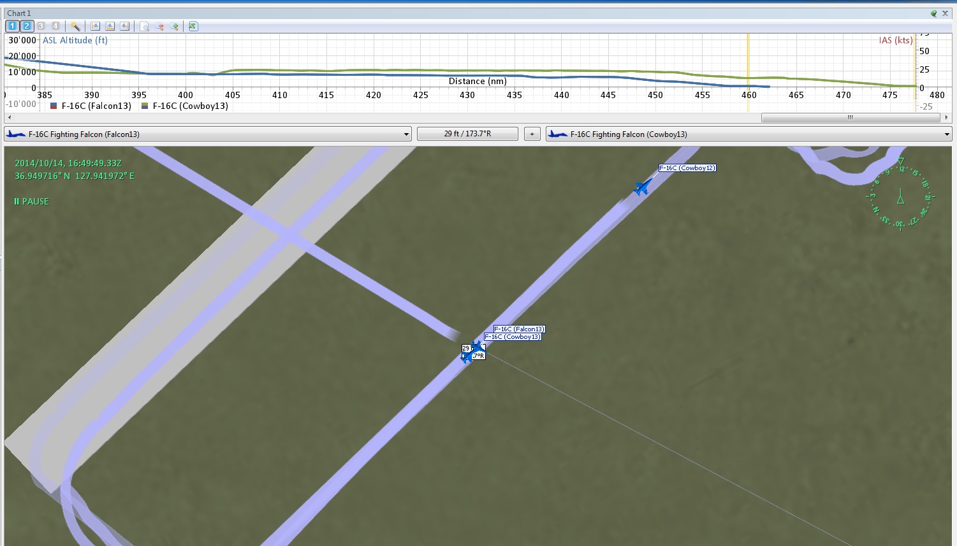
Task: Click the 2014/10/14 timestamp text
Action: point(68,164)
